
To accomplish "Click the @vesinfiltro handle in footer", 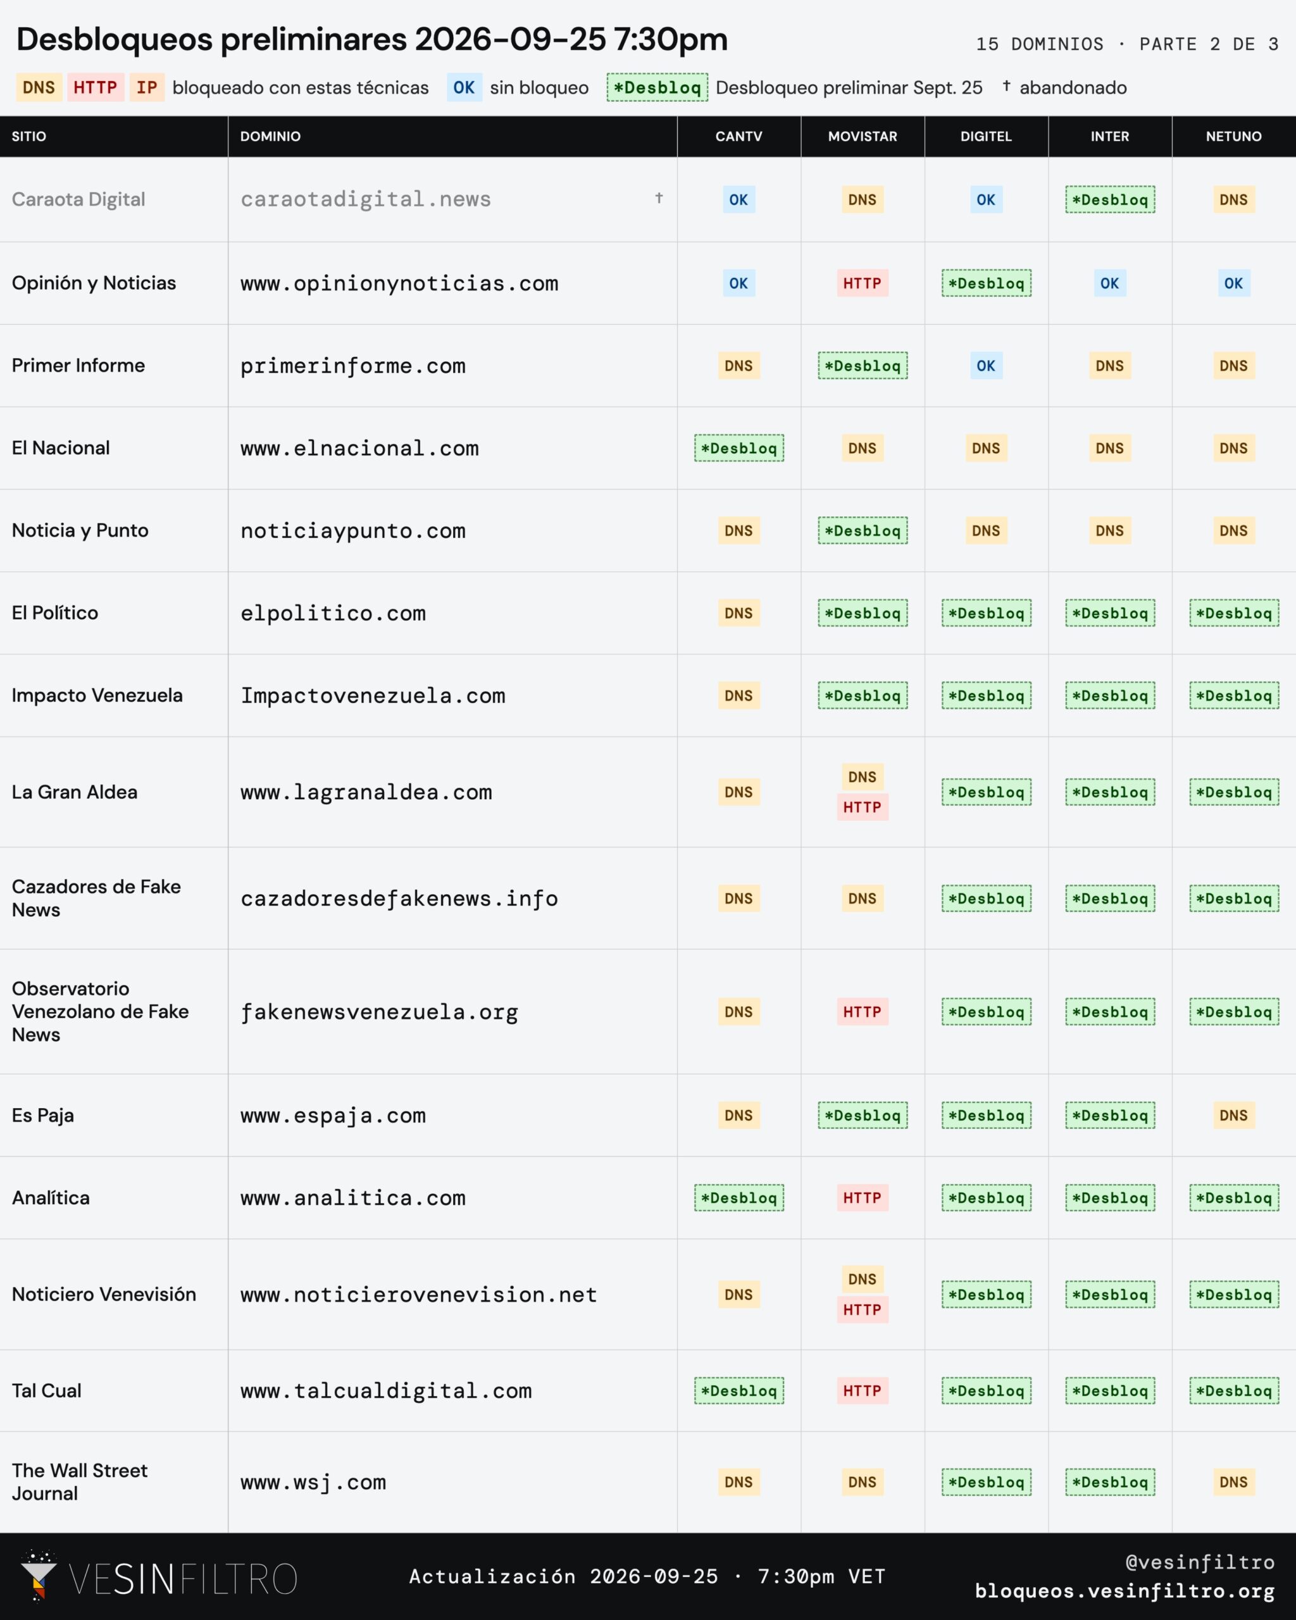I will point(1200,1562).
